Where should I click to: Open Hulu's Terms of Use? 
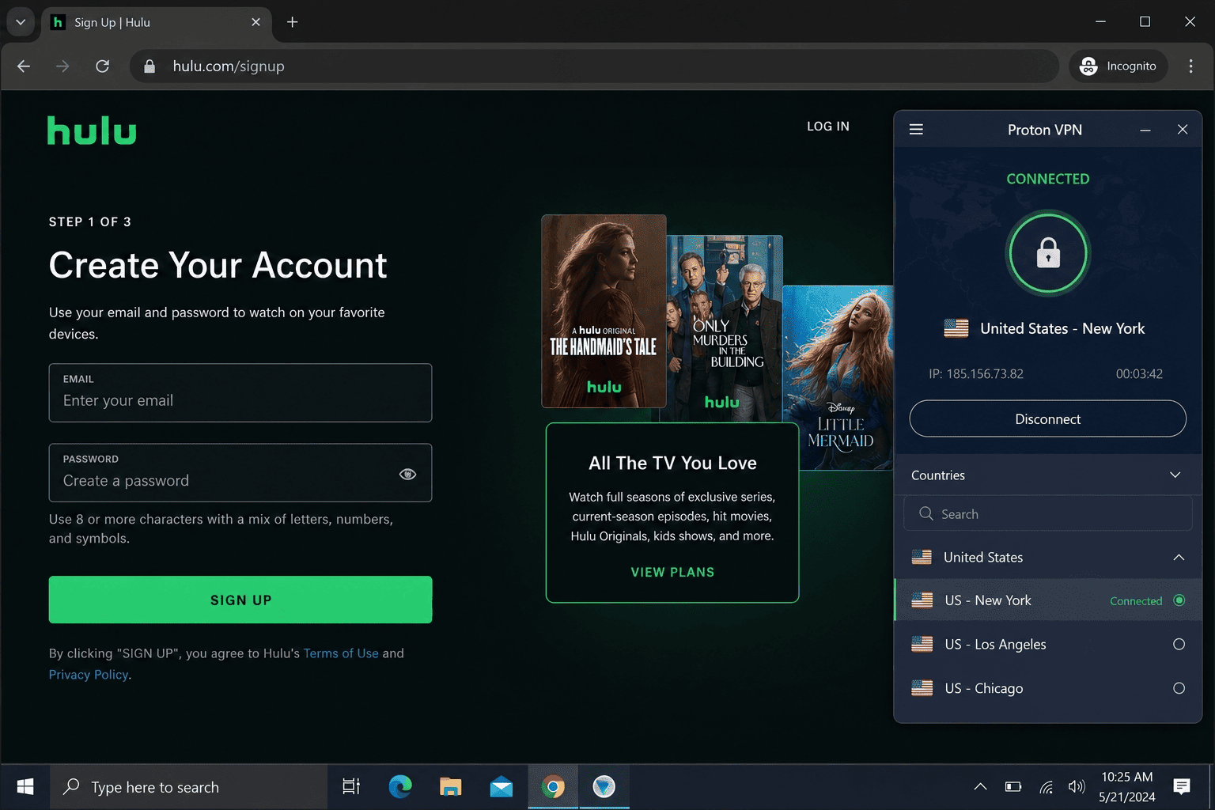(x=341, y=653)
